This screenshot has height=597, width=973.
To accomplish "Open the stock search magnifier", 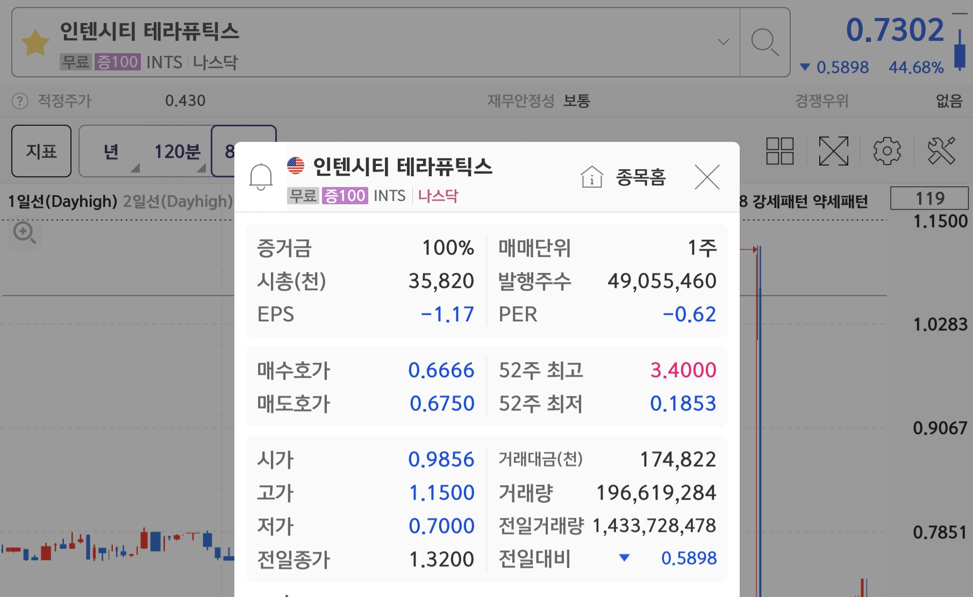I will pyautogui.click(x=765, y=42).
